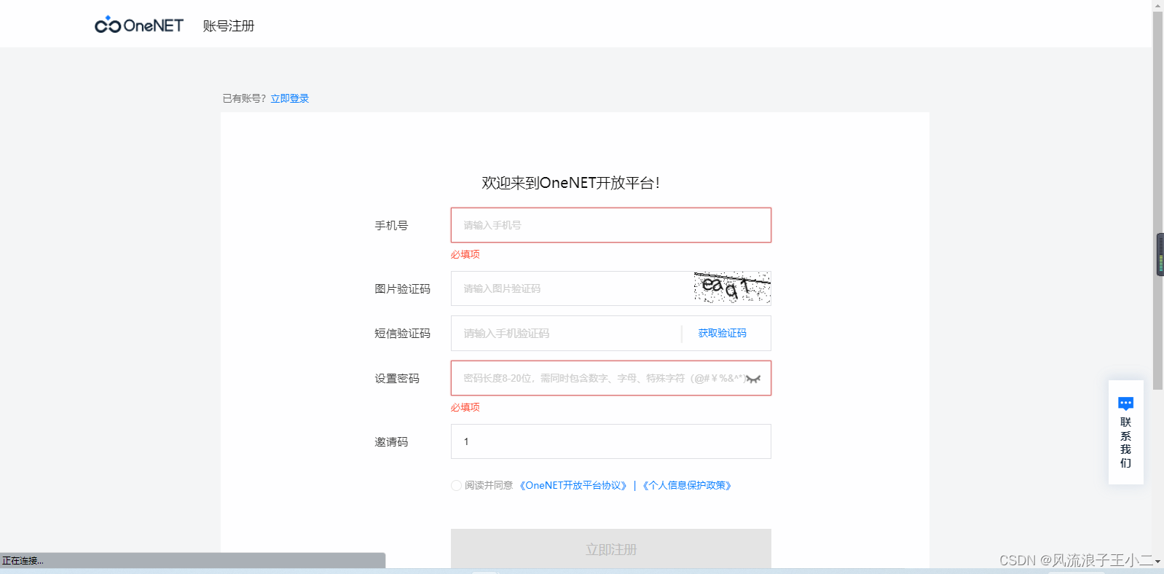Screen dimensions: 1164x574
Task: Open the chat bubble contact icon
Action: [x=1125, y=404]
